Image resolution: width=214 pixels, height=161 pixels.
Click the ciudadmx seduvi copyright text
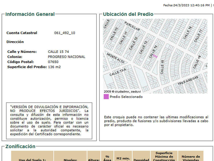coord(122,91)
